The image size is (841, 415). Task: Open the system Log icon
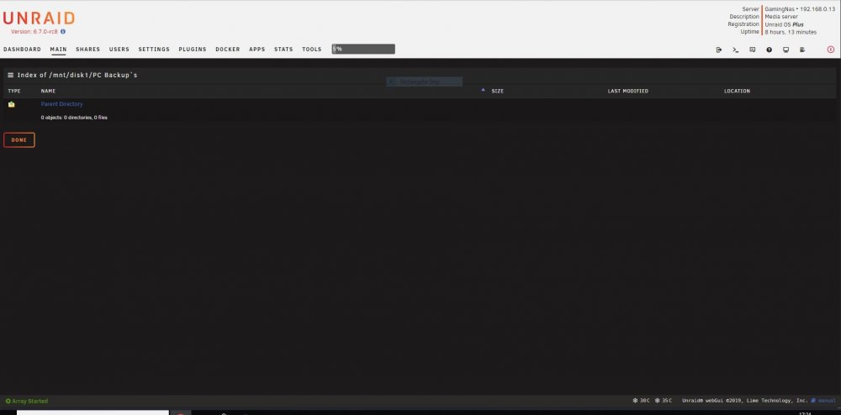802,50
